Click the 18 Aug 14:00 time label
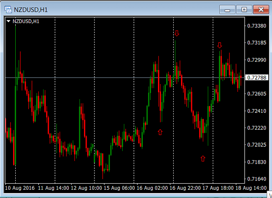This screenshot has height=198, width=272. coord(251,188)
